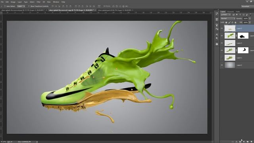Open the Auto-Select Layer dropdown
This screenshot has height=143, width=254.
[21, 6]
